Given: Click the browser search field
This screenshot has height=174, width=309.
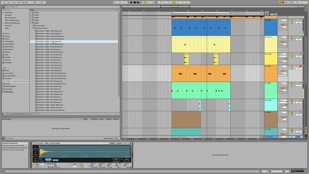Looking at the screenshot, I should tap(62, 7).
